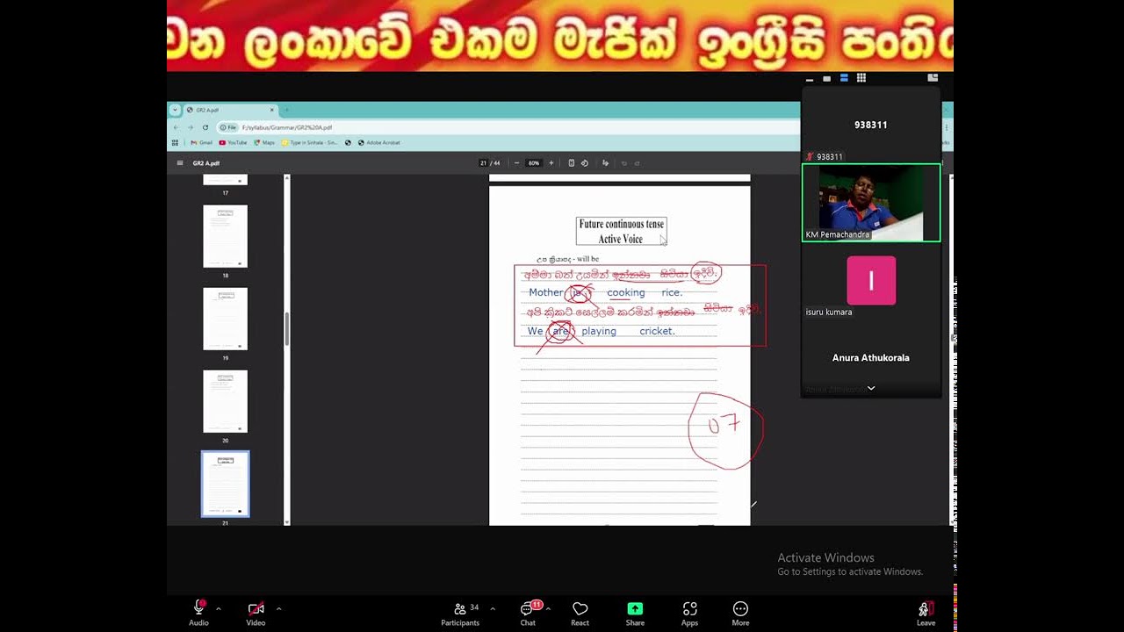Select the GR2 A.pdf browser tab
This screenshot has width=1124, height=632.
coord(230,110)
